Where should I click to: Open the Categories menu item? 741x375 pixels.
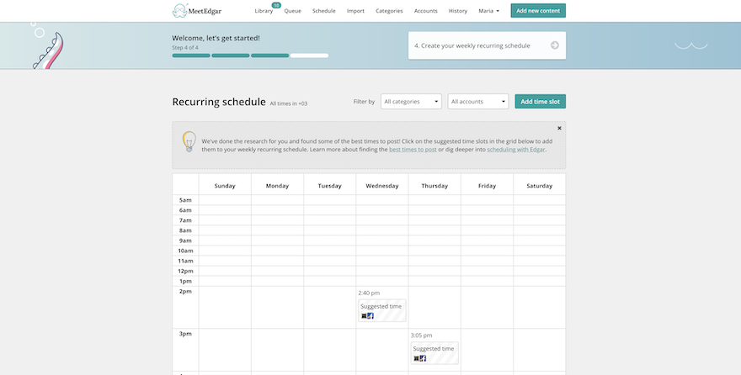pos(389,11)
